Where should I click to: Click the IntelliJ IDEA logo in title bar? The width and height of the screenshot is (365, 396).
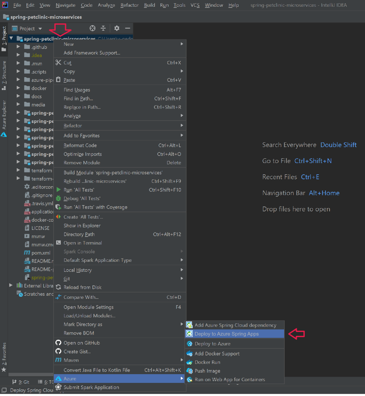point(5,5)
